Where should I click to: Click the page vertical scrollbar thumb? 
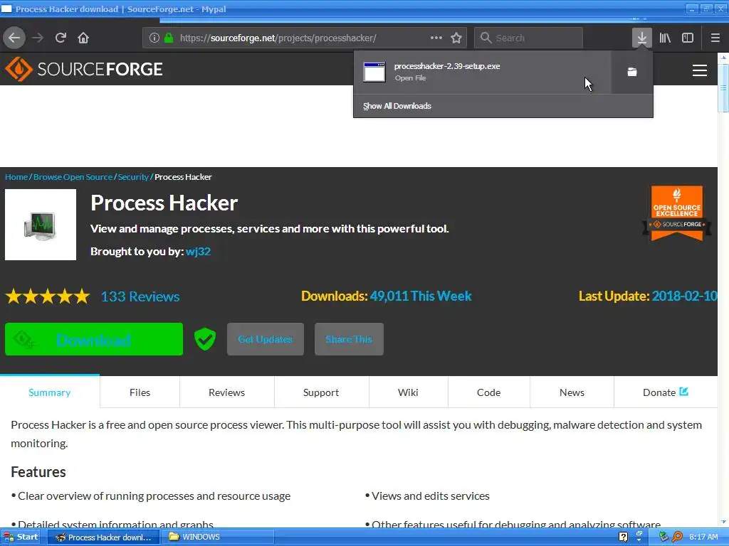point(723,88)
